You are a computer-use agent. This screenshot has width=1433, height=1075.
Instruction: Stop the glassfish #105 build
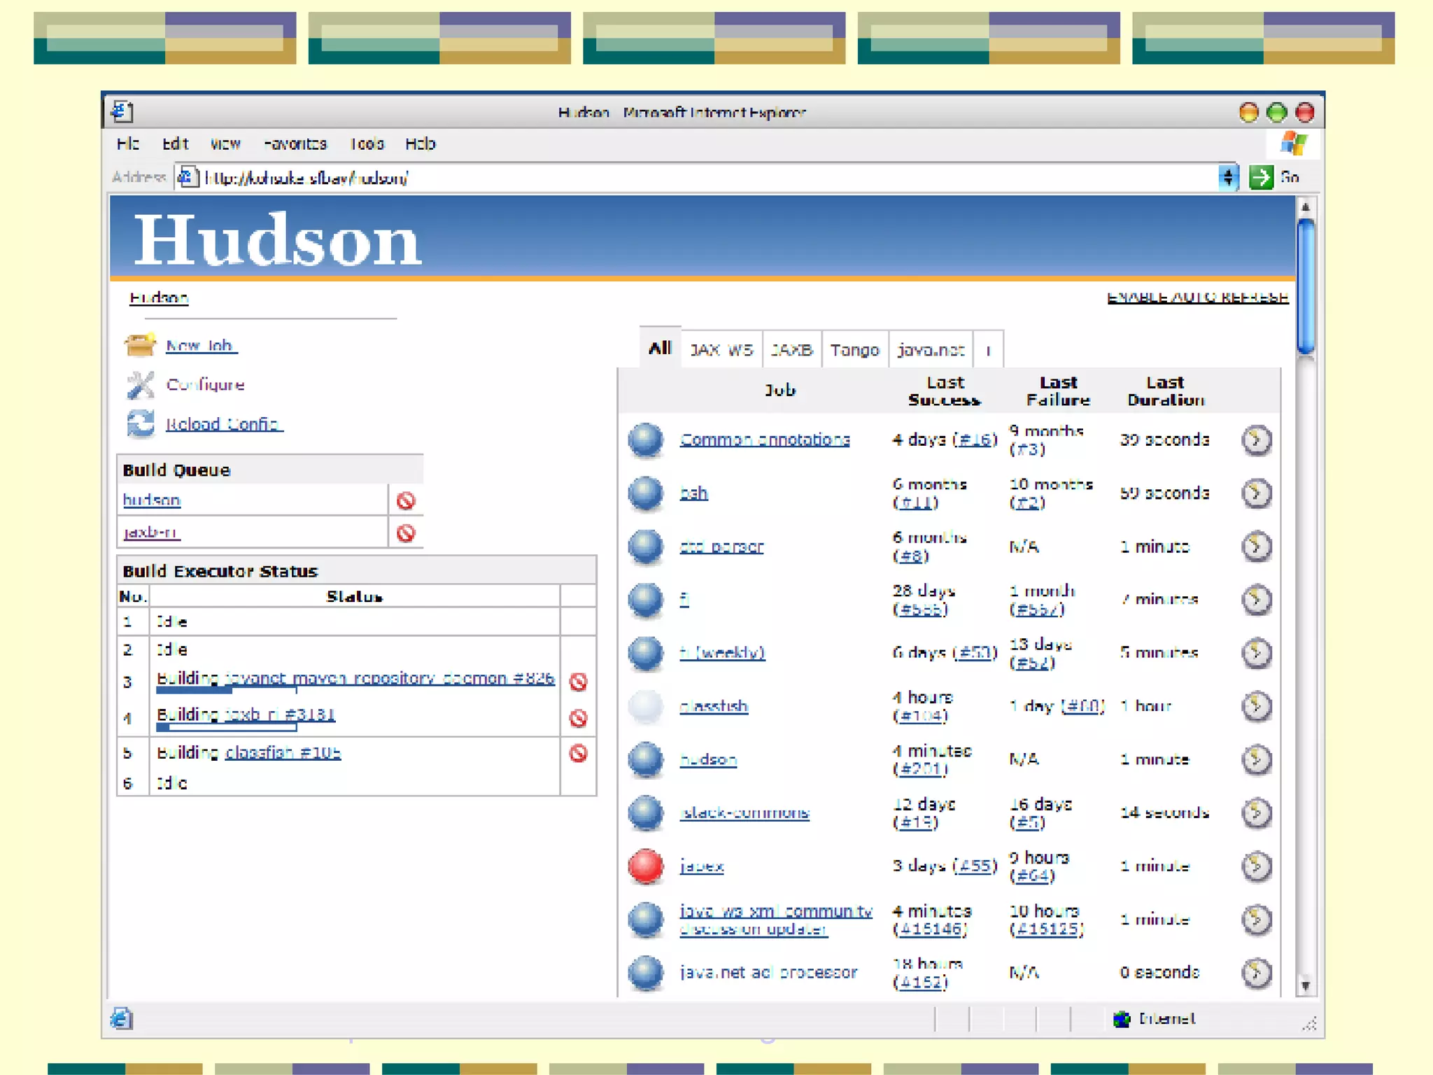coord(578,753)
